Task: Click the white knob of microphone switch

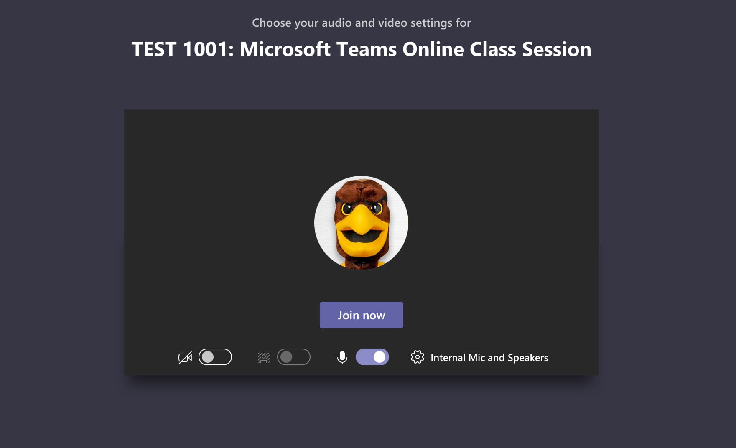Action: pos(379,357)
